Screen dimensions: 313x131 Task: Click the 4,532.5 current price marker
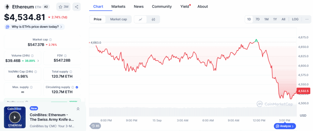303,91
